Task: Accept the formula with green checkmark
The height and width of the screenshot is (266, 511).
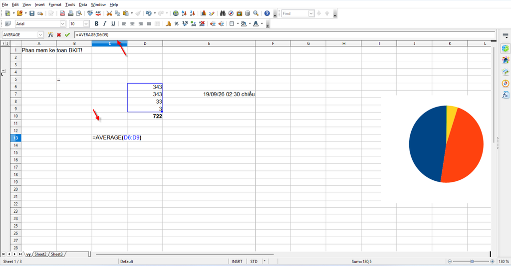Action: pyautogui.click(x=67, y=35)
